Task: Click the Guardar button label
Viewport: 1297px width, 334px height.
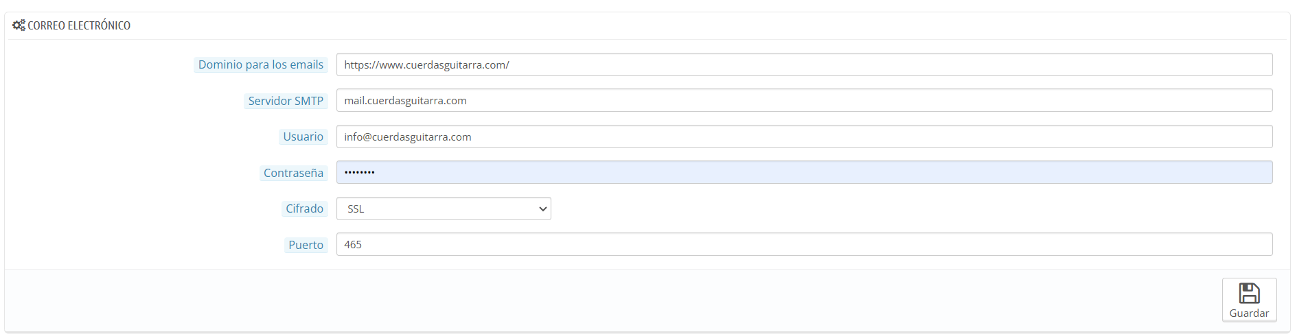Action: click(1249, 313)
